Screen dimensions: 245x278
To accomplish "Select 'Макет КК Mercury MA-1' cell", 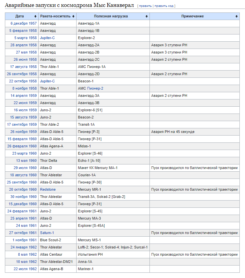I will 113,168.
